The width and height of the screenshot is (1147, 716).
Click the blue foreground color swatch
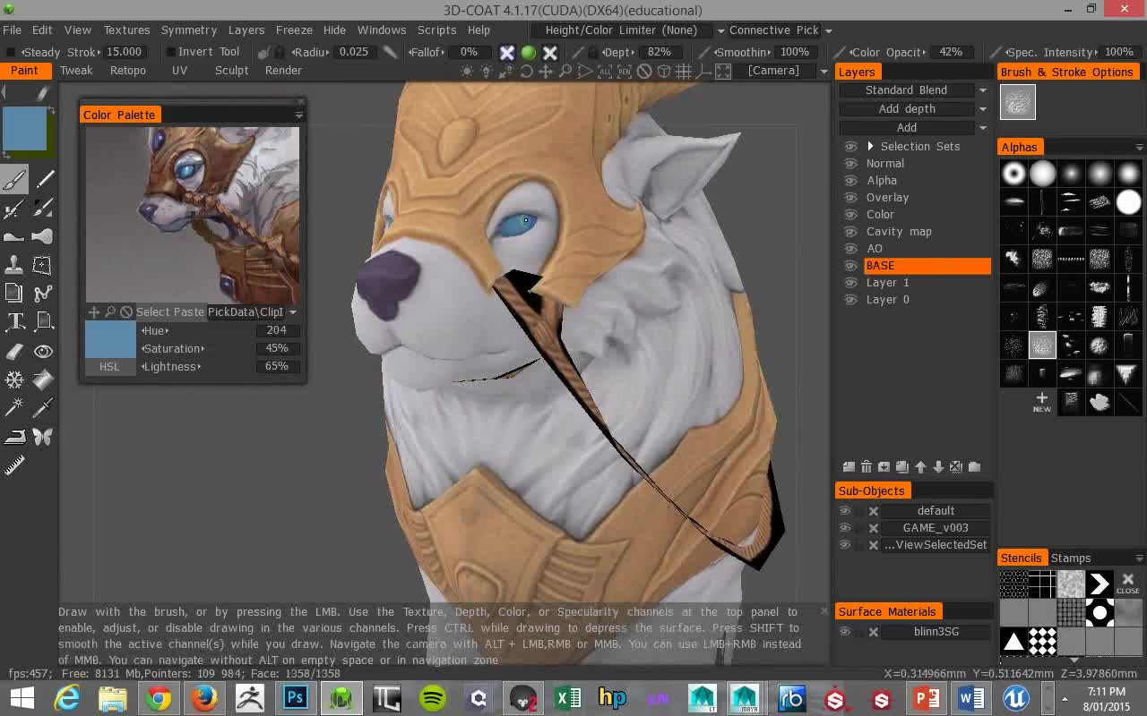(x=24, y=129)
